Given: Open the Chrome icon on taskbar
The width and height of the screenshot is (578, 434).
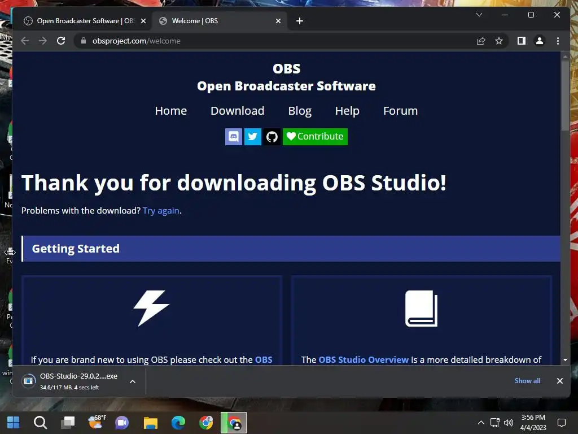Looking at the screenshot, I should [x=205, y=423].
